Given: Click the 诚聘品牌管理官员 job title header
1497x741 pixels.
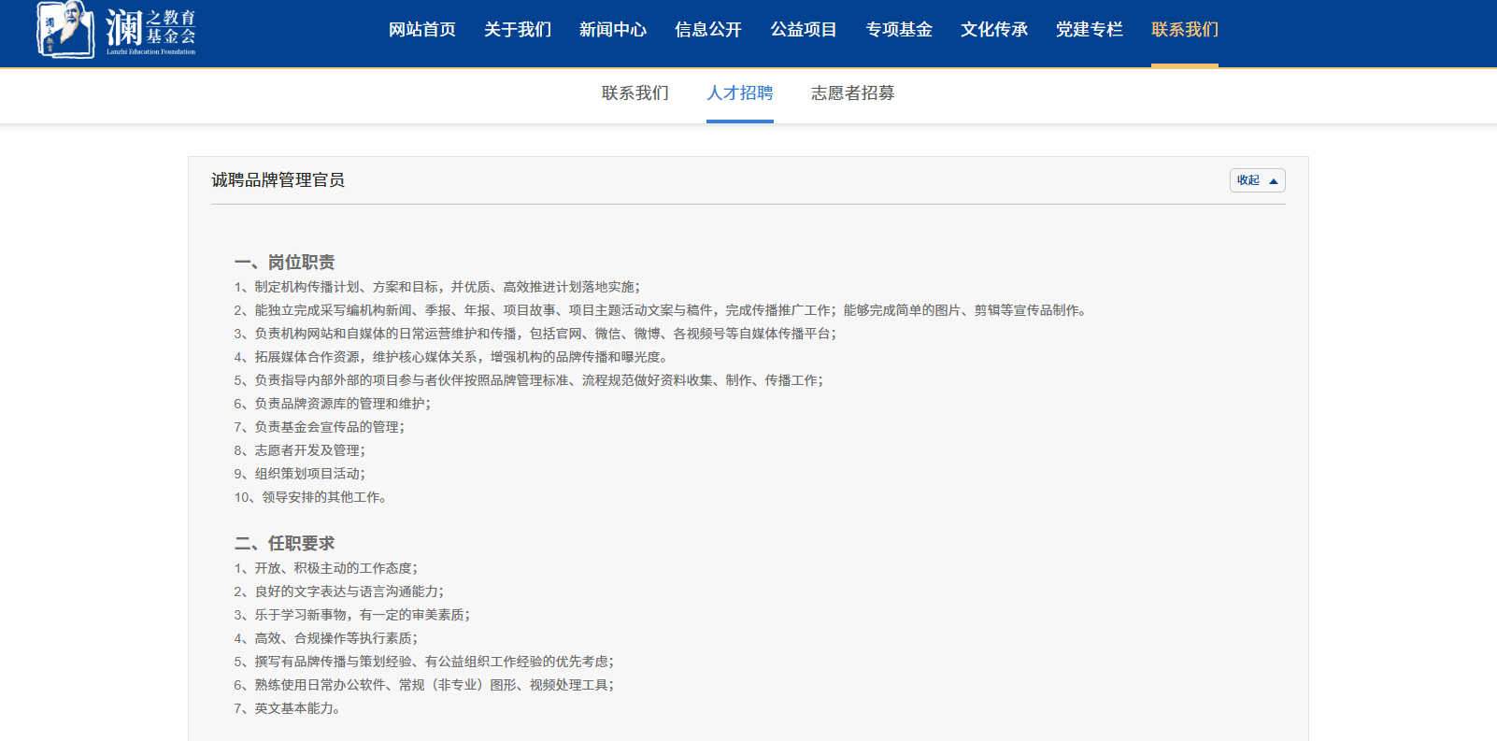Looking at the screenshot, I should point(278,180).
